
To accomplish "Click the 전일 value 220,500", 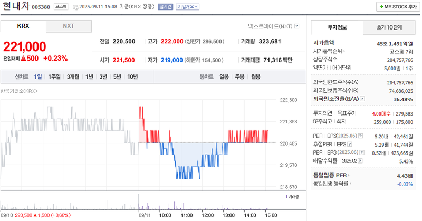I will tap(124, 42).
